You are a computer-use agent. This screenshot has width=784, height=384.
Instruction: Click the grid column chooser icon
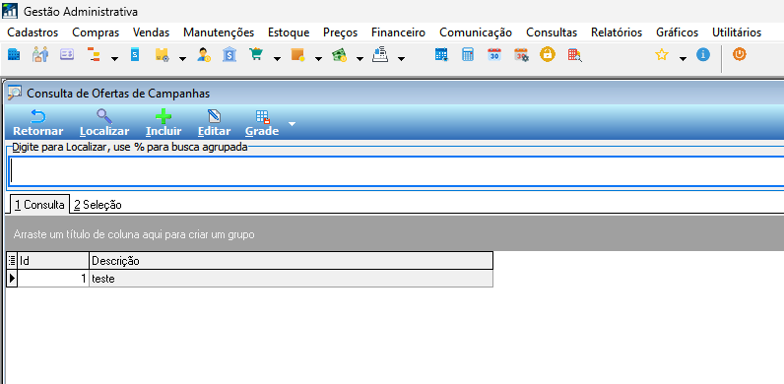coord(12,261)
